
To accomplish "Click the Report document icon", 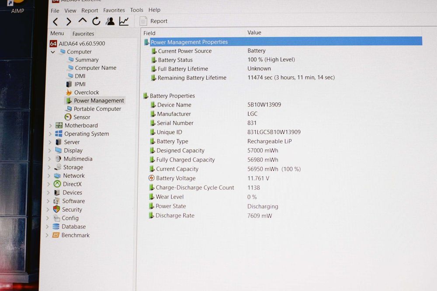I will tap(143, 21).
